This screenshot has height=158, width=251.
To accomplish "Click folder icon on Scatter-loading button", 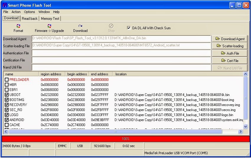I will coord(219,46).
